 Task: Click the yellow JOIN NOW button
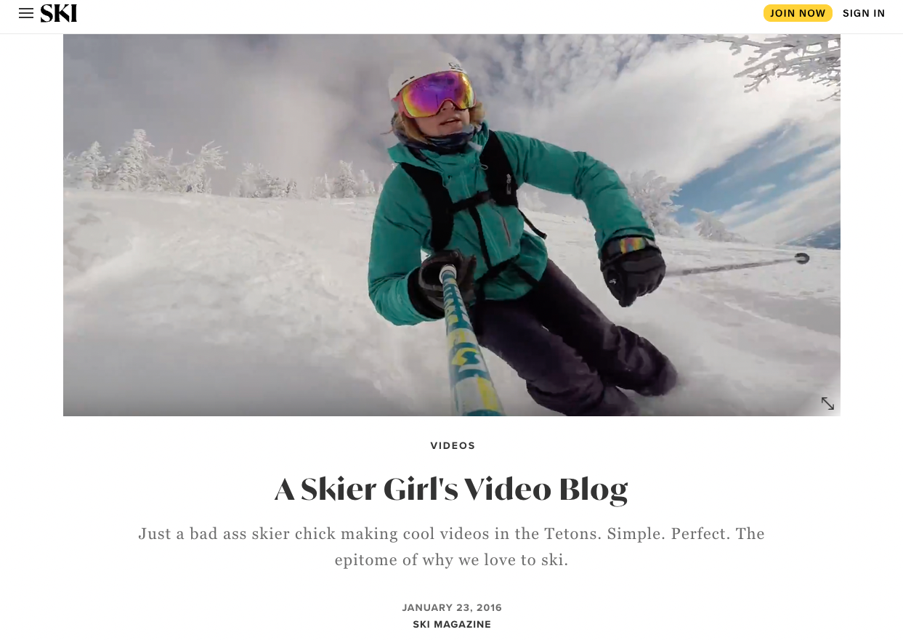tap(798, 13)
